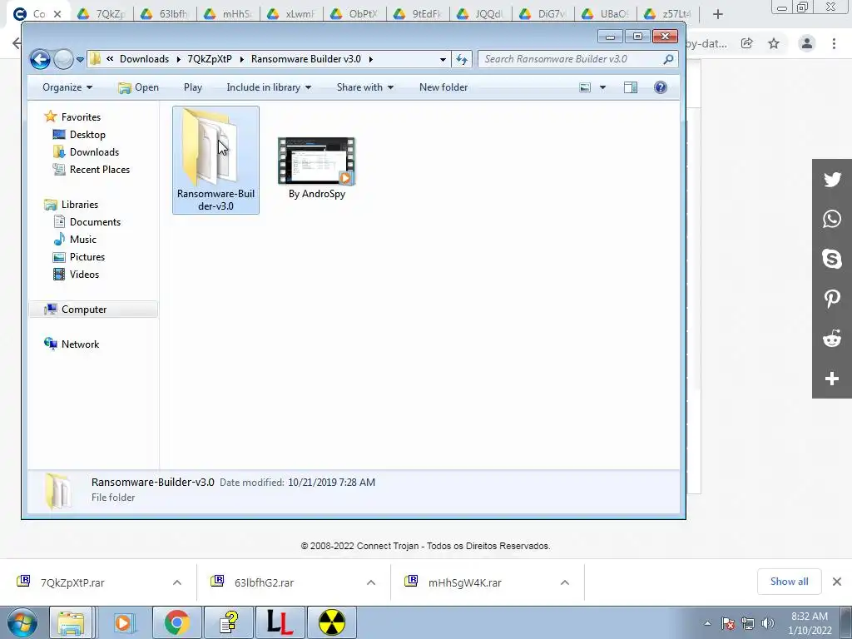The height and width of the screenshot is (639, 852).
Task: Switch to the JQQdl browser tab
Action: pyautogui.click(x=480, y=13)
